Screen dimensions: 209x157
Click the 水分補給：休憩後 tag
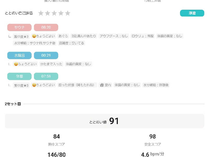(x=156, y=85)
